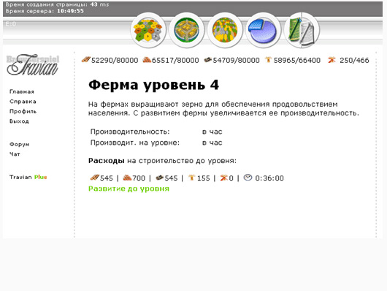Click the page creation time 43 ms
This screenshot has height=291, width=387.
click(99, 4)
